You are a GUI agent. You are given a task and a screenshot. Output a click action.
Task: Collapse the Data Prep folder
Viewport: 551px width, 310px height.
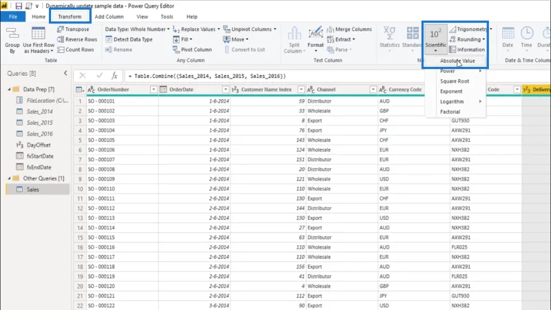pyautogui.click(x=9, y=90)
